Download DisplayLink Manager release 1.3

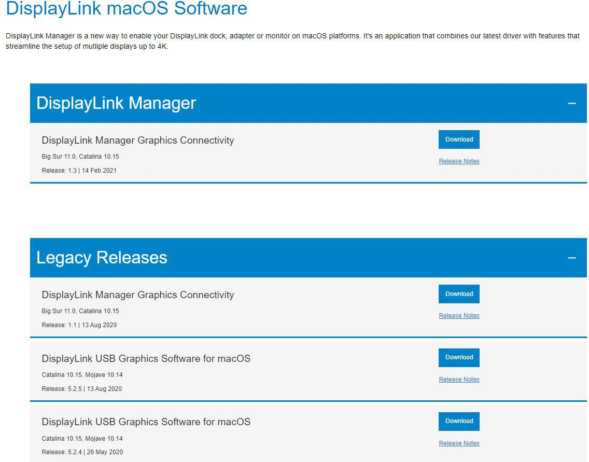[459, 139]
